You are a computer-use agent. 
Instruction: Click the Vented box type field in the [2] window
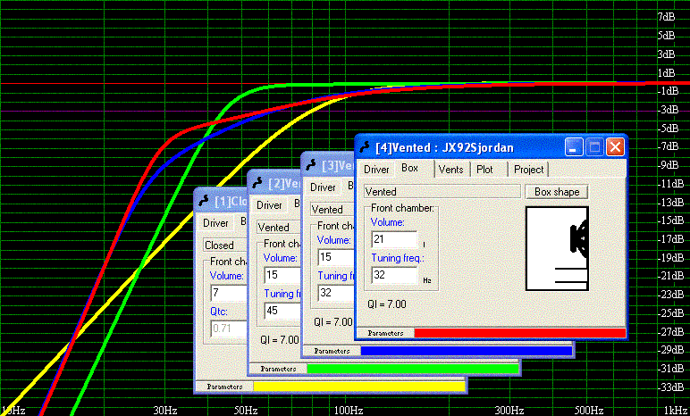(x=279, y=228)
